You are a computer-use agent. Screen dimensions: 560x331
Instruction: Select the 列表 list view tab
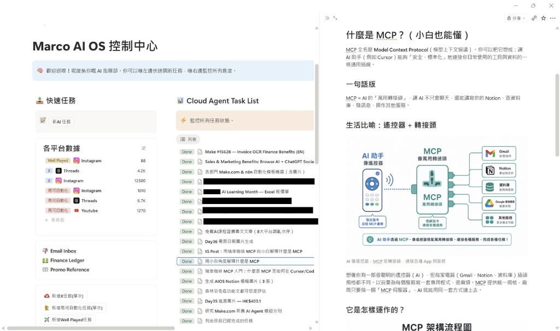click(x=188, y=140)
